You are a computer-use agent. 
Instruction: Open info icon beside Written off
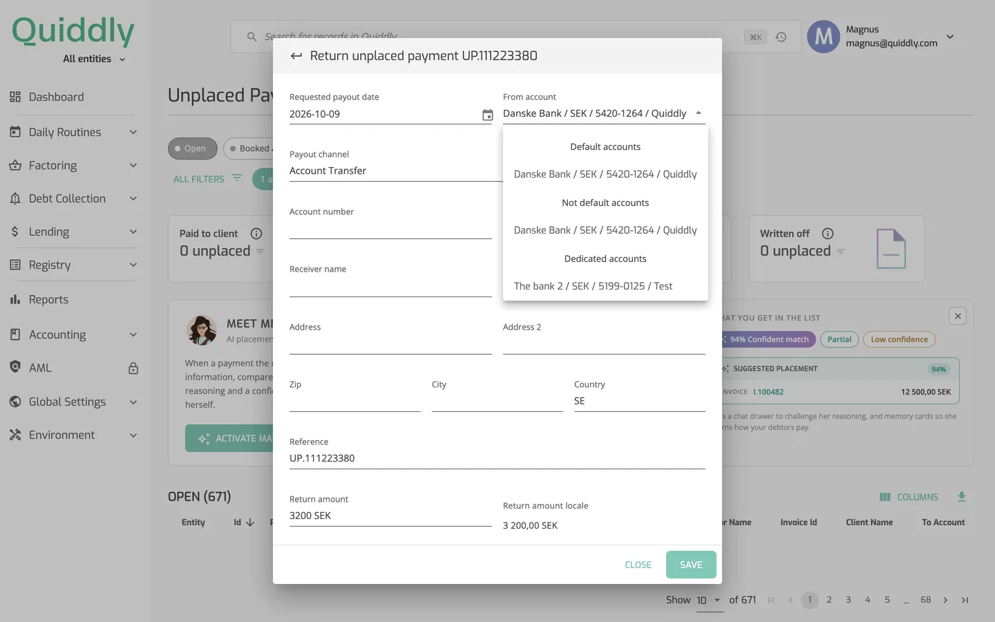pyautogui.click(x=828, y=234)
